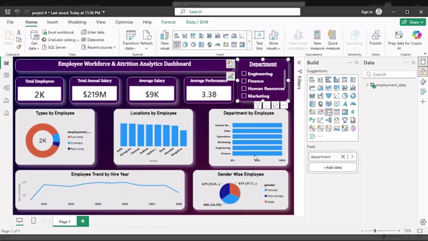Check the Human Resources slicer checkbox
Image resolution: width=428 pixels, height=241 pixels.
[244, 88]
